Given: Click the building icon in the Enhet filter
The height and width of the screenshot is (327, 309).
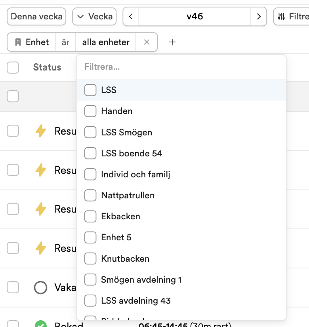Looking at the screenshot, I should [18, 42].
